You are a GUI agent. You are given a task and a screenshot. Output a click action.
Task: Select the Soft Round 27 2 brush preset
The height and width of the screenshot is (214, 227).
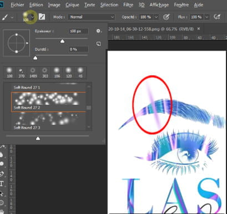pos(49,102)
